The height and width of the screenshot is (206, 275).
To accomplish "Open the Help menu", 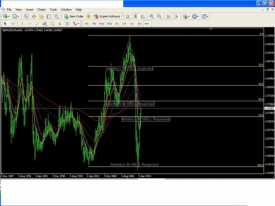I will 79,10.
